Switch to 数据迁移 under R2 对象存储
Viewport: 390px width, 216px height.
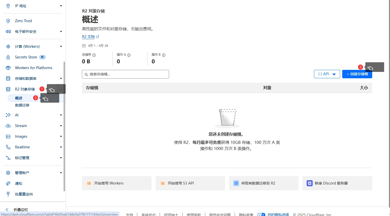pyautogui.click(x=22, y=105)
